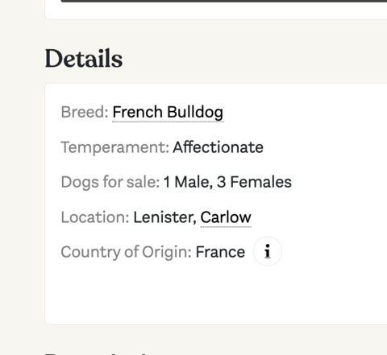Click the white card above the Details heading
Viewport: 387px width, 355px height.
[x=216, y=10]
